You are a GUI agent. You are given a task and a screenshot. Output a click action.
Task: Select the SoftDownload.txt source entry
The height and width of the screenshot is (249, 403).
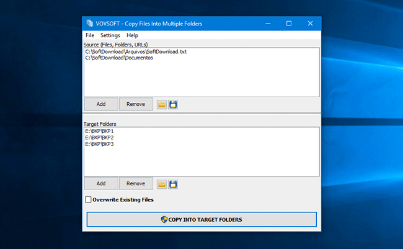(x=136, y=51)
